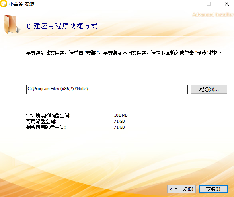Screen dimensions: 234x197
Task: Go back with the 上一步(B) button
Action: tap(181, 189)
